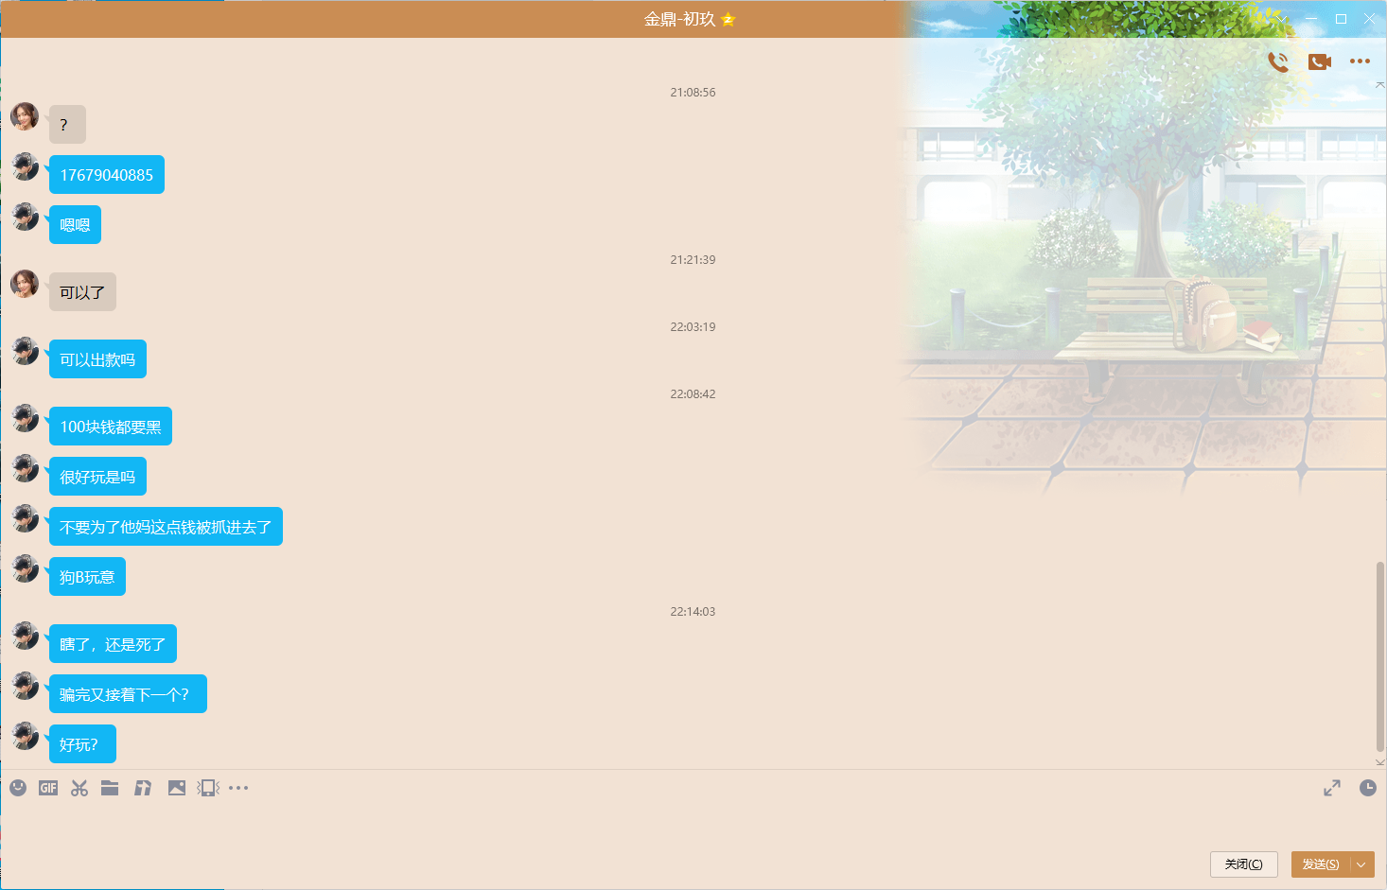
Task: Open the avatar beside the "可以了" message
Action: click(x=25, y=284)
